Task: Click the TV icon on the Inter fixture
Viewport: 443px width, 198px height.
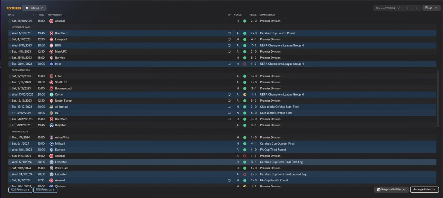Action: coord(229,64)
